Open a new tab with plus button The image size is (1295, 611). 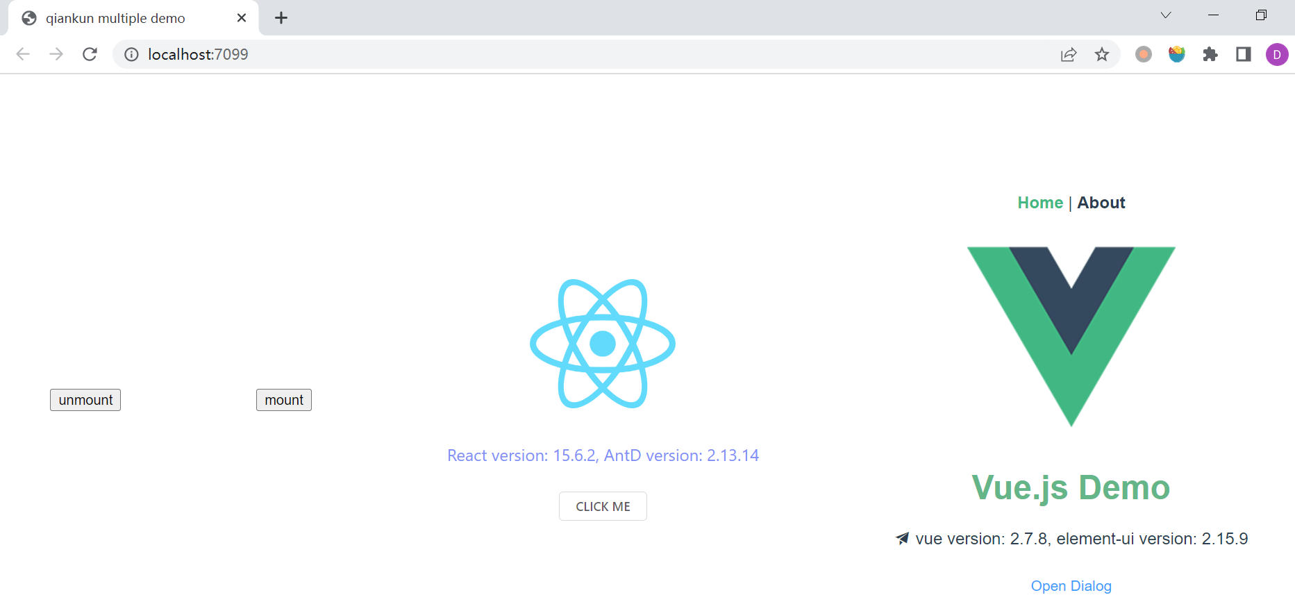coord(281,18)
